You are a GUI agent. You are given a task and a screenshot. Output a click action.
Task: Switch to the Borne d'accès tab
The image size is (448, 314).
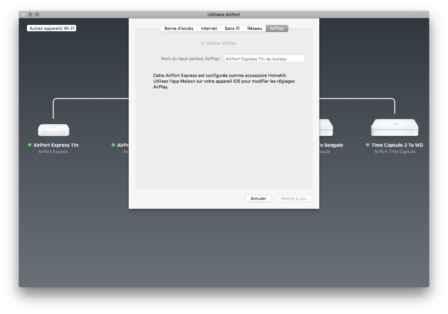pyautogui.click(x=179, y=29)
